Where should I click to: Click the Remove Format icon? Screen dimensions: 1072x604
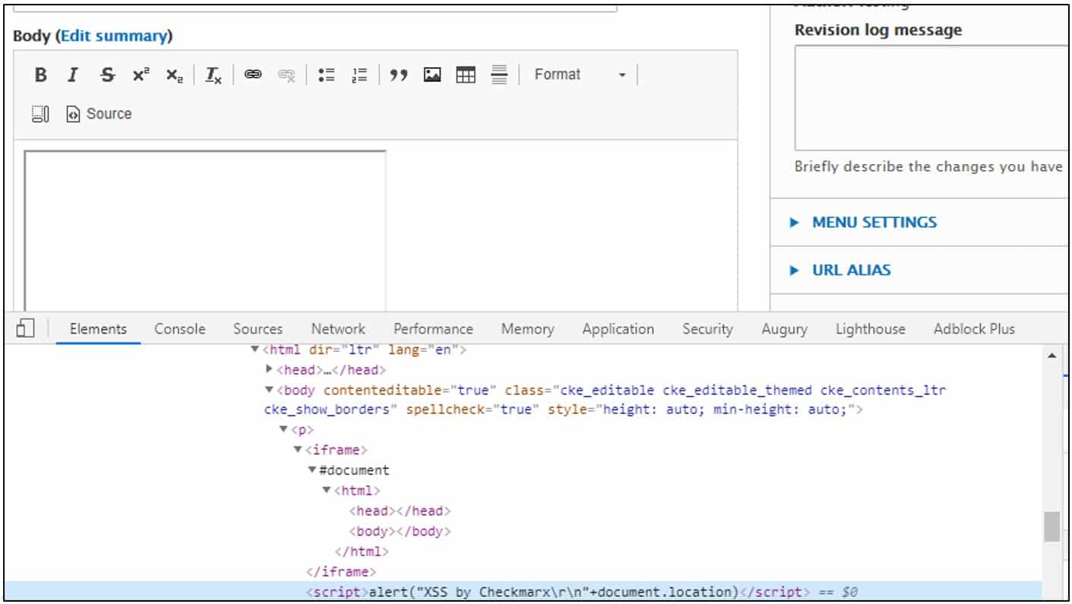pos(213,74)
